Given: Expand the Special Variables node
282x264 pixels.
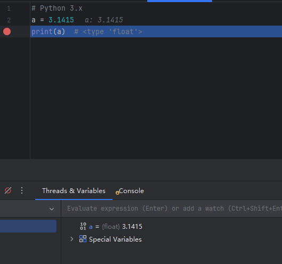Looking at the screenshot, I should click(x=72, y=239).
